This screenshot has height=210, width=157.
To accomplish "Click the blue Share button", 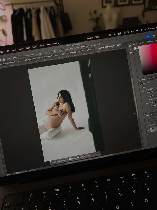I will (149, 36).
